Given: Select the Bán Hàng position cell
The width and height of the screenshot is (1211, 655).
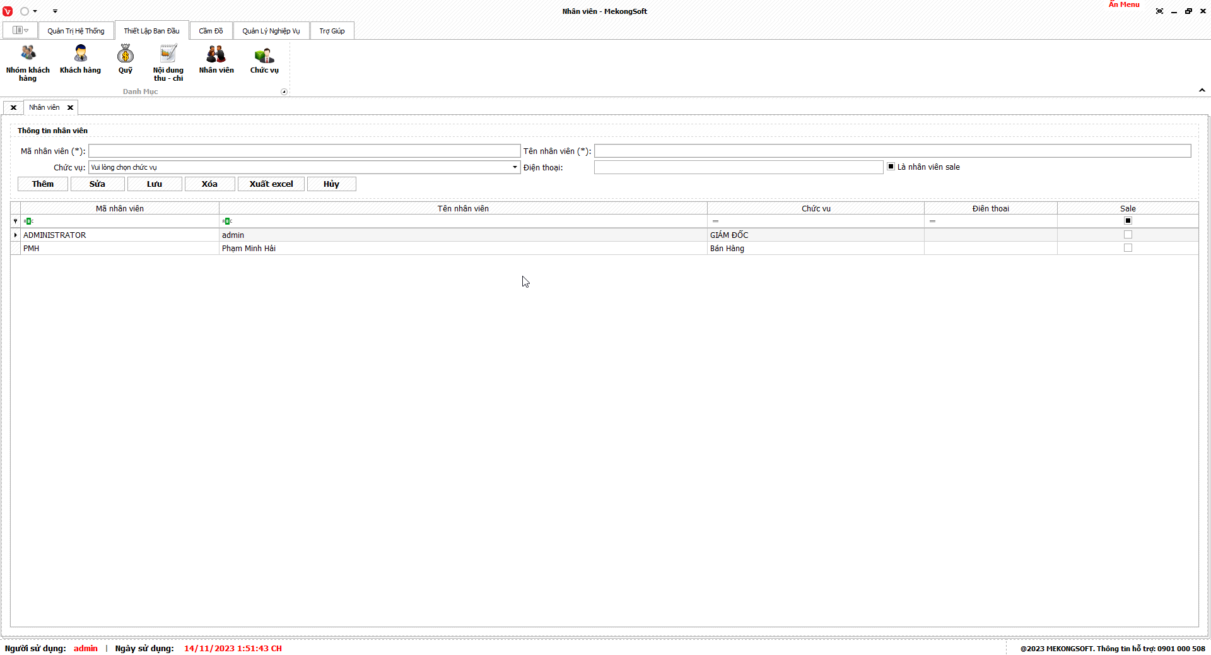Looking at the screenshot, I should point(816,248).
